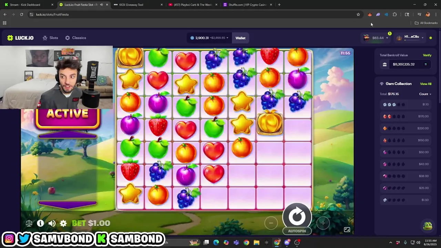The width and height of the screenshot is (441, 248).
Task: Mute the Luck.io tab audio icon
Action: click(x=101, y=5)
